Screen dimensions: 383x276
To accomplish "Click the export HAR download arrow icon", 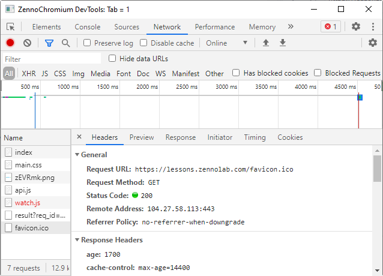I will tap(282, 43).
